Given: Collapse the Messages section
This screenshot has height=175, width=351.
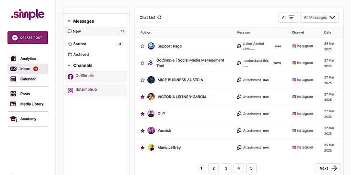Looking at the screenshot, I should pos(69,21).
